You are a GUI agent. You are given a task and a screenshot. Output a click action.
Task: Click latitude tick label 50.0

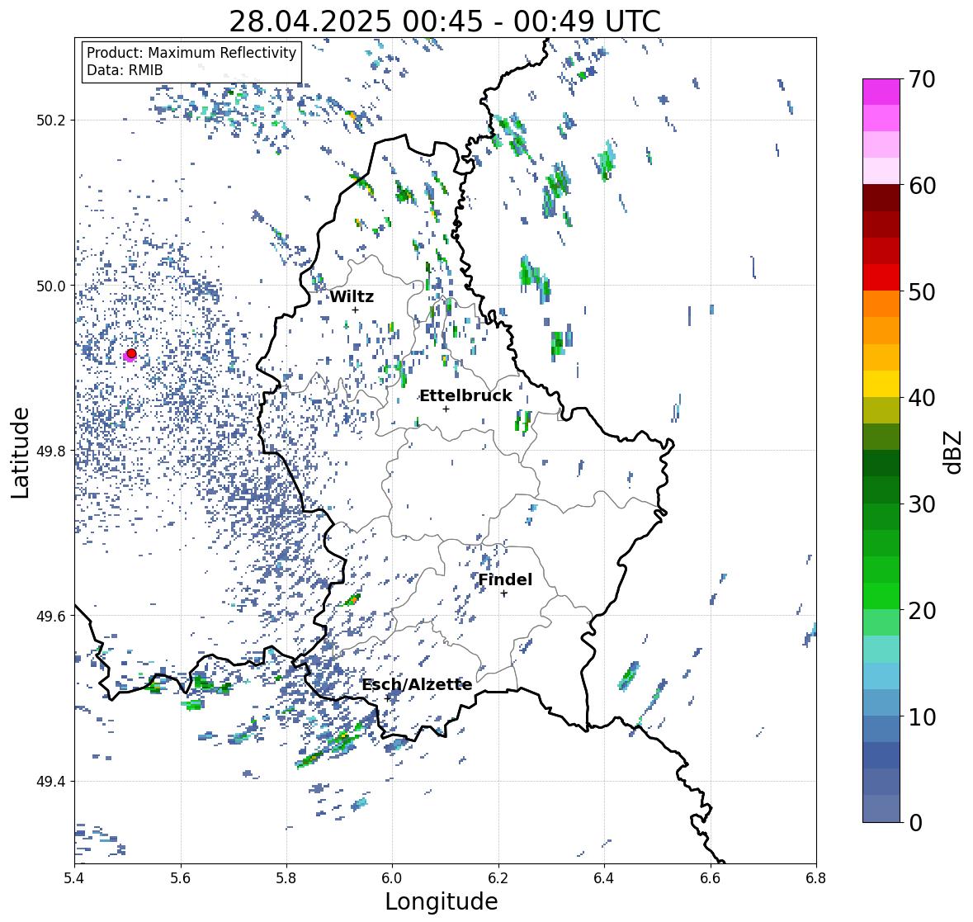(x=51, y=286)
